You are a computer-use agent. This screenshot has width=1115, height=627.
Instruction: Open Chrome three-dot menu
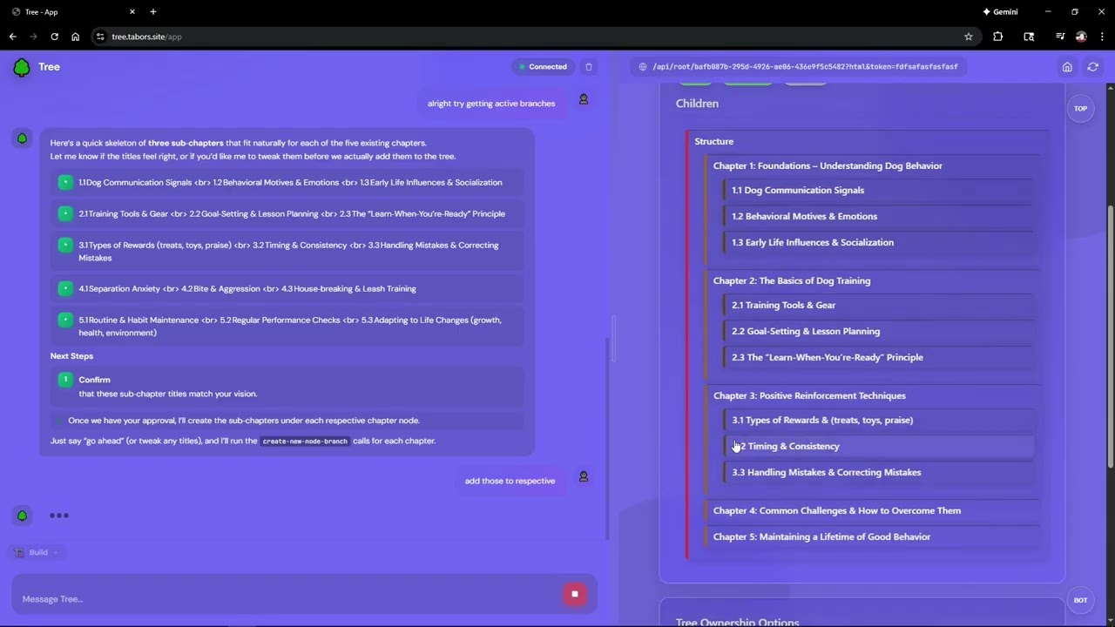(1102, 37)
